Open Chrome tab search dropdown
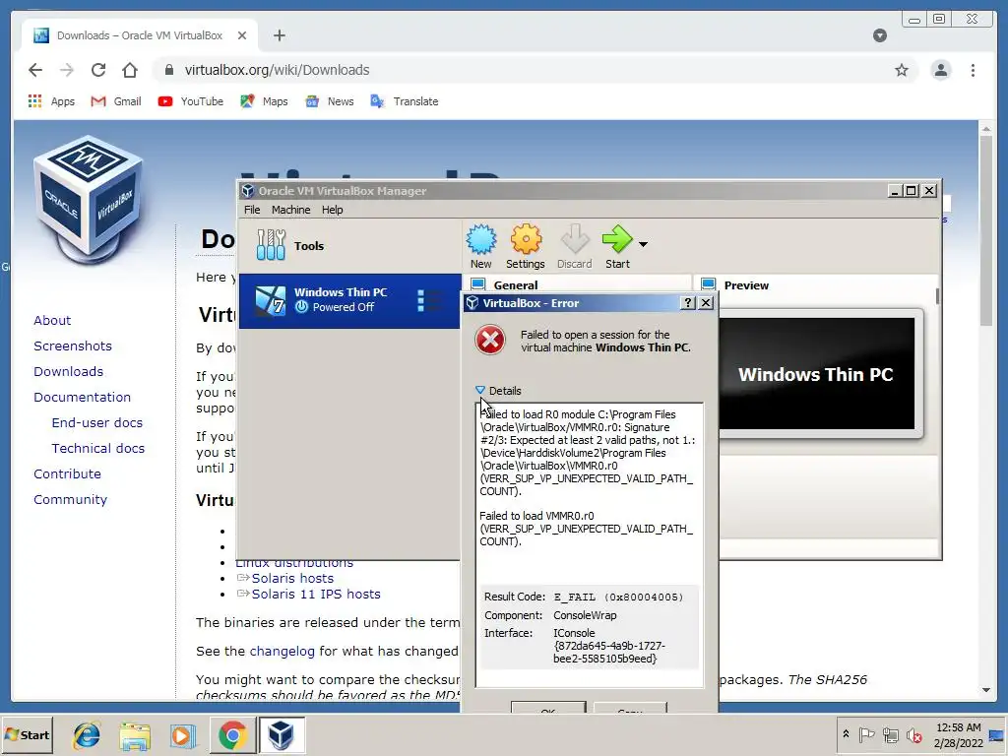 tap(880, 35)
